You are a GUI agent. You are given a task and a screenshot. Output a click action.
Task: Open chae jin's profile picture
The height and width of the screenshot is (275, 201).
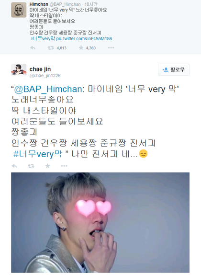(x=19, y=69)
